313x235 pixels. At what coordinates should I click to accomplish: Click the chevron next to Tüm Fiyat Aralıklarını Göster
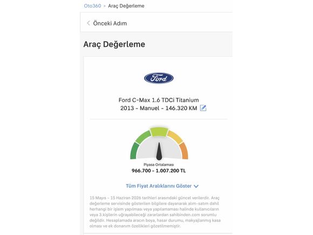(196, 186)
